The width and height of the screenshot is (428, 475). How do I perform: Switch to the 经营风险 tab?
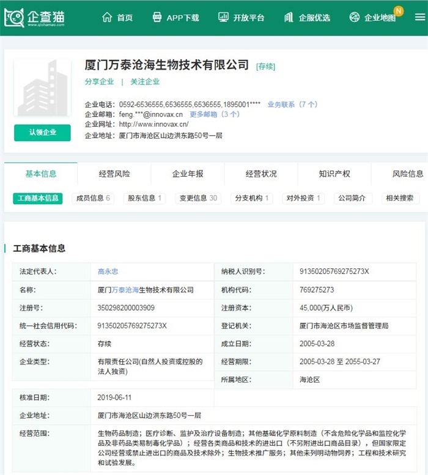[114, 174]
